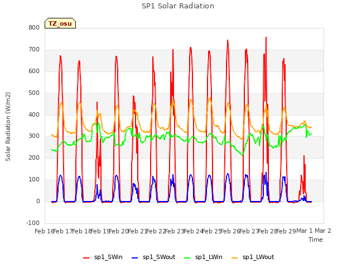
Task: Click the Feb 16 x-axis label
Action: point(44,231)
